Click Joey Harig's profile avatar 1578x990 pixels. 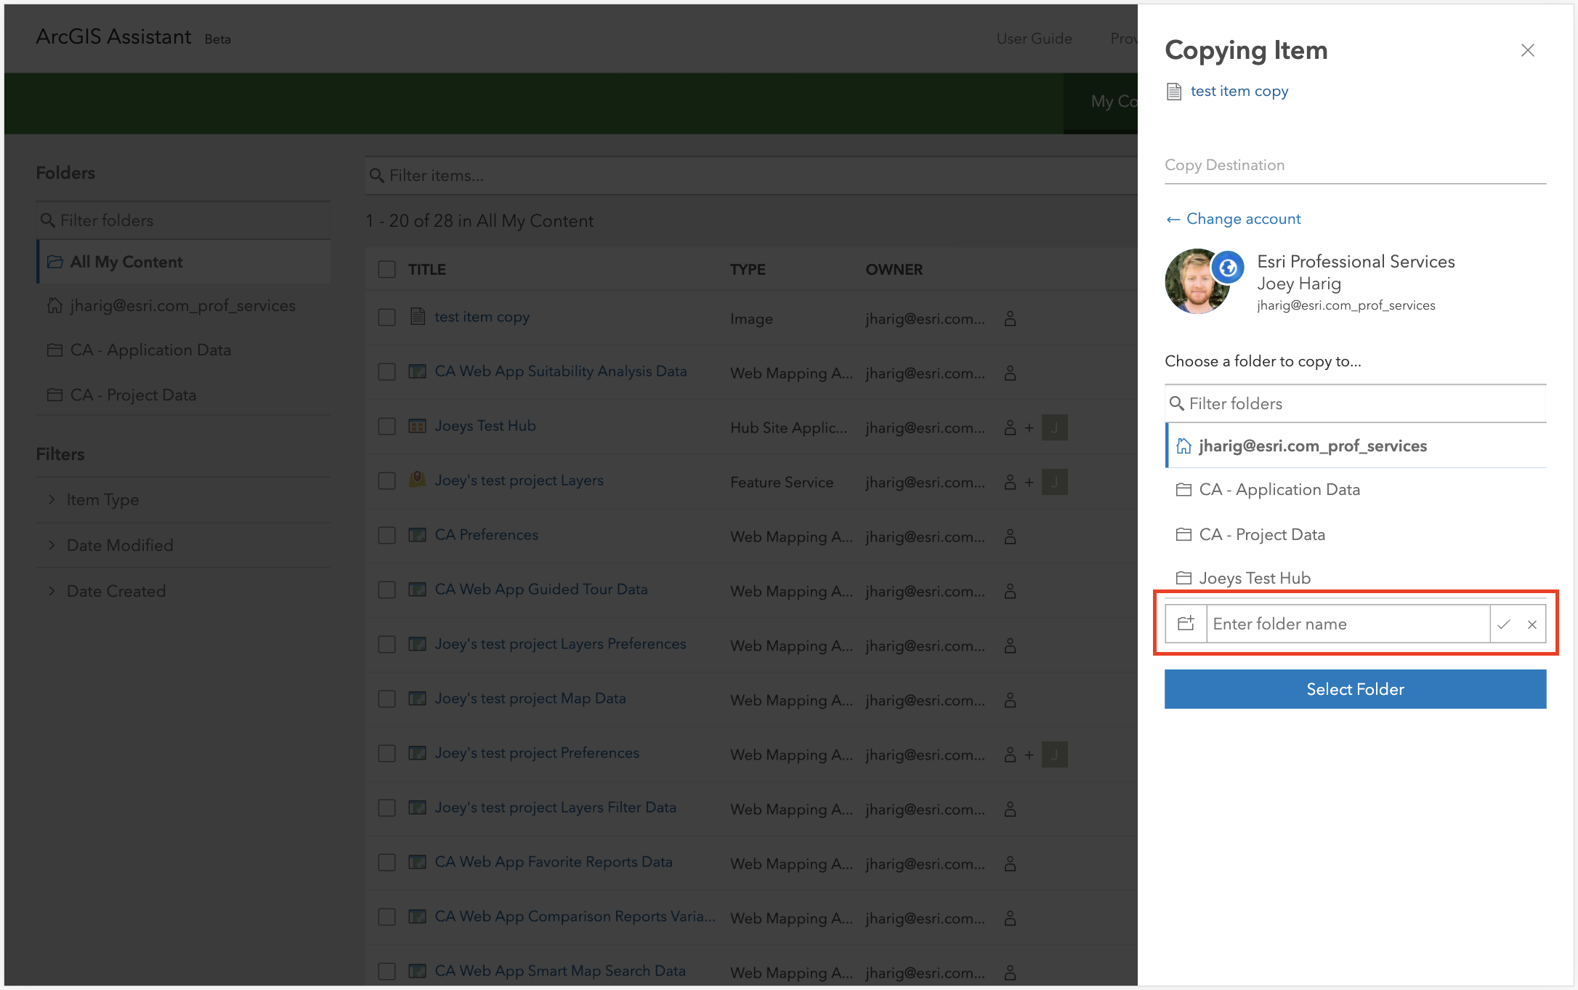pyautogui.click(x=1197, y=281)
